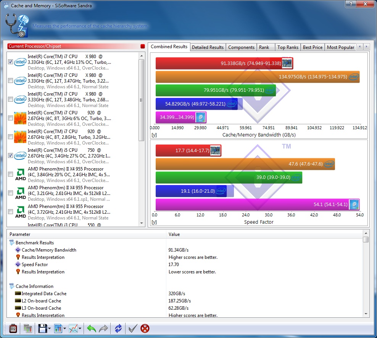Open the Most Popular tab

point(340,47)
